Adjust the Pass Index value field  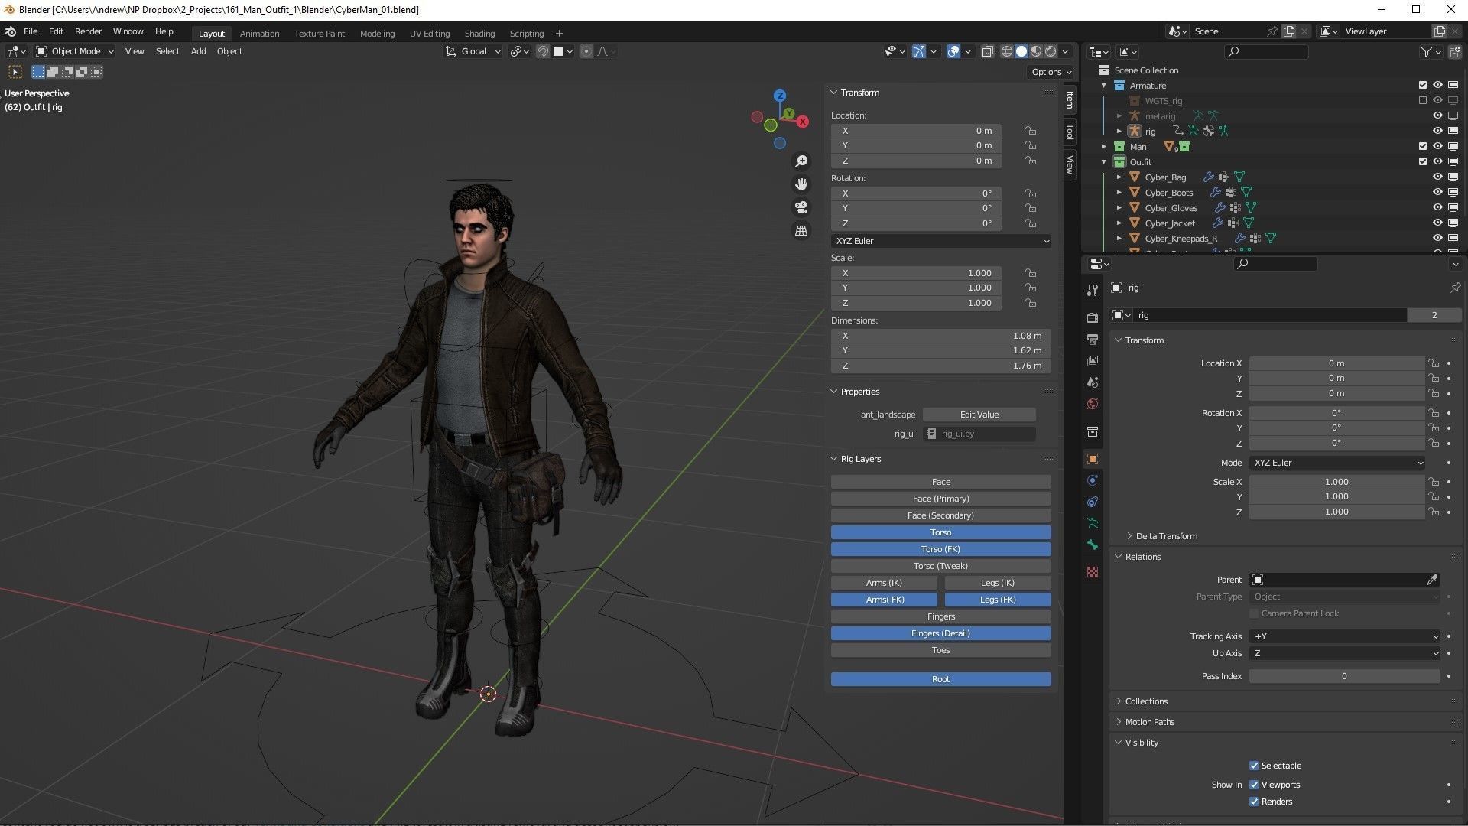(1344, 676)
